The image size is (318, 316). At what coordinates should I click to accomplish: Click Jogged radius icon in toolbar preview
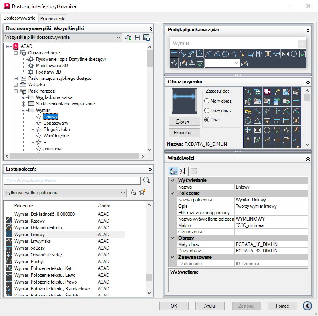217,54
